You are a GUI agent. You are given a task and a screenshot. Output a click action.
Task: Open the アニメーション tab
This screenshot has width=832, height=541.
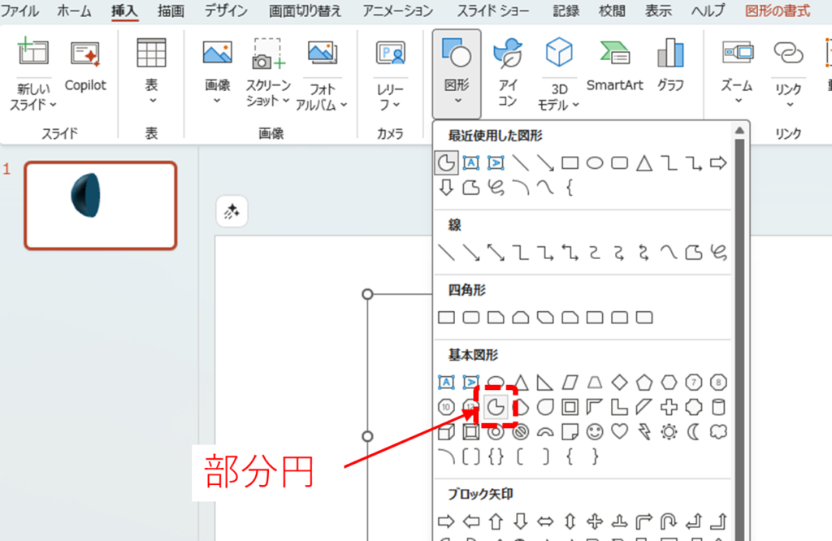point(397,11)
